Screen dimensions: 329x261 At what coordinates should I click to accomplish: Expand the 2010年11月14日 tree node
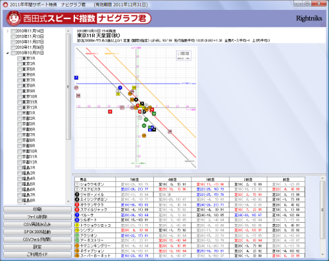pyautogui.click(x=7, y=31)
